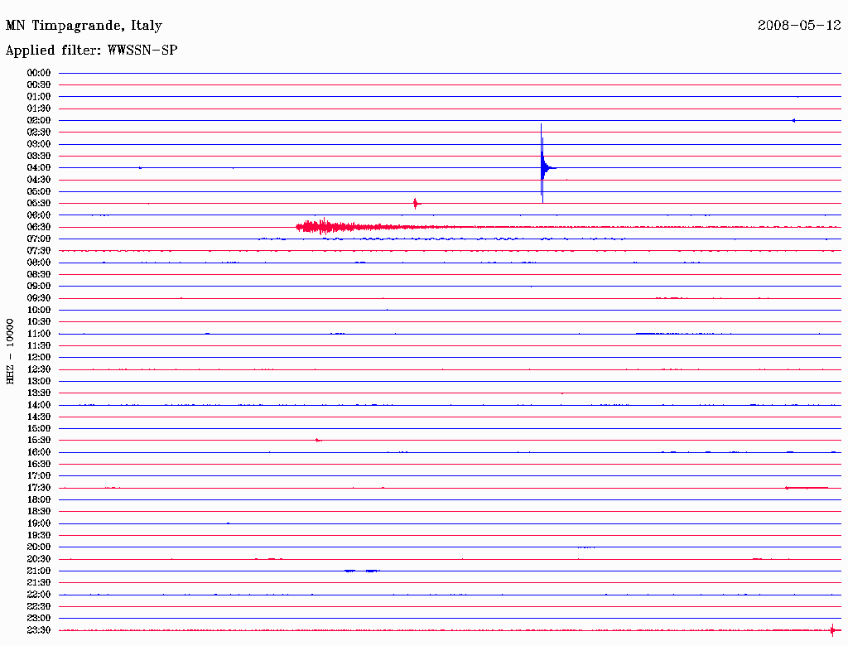Click the 21:30 time label

click(x=39, y=582)
